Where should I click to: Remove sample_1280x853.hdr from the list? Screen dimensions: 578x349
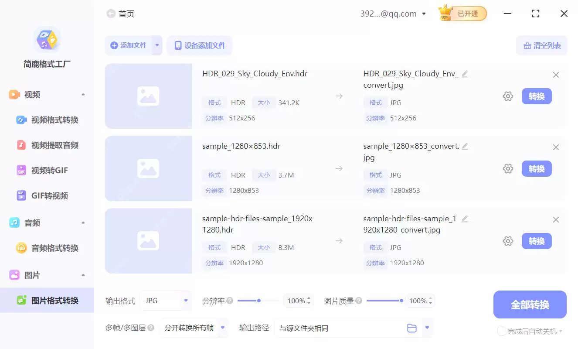[556, 147]
